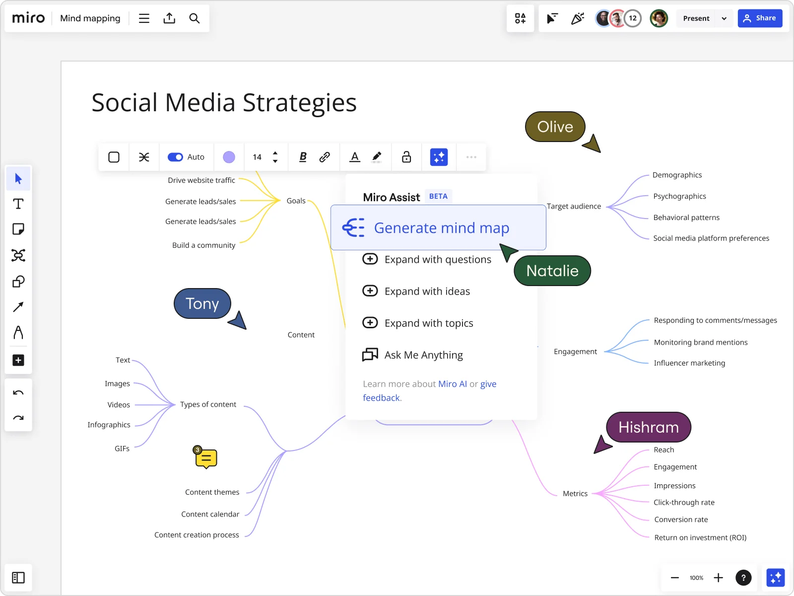The image size is (794, 596).
Task: Open board search with the magnifier icon
Action: pyautogui.click(x=195, y=18)
